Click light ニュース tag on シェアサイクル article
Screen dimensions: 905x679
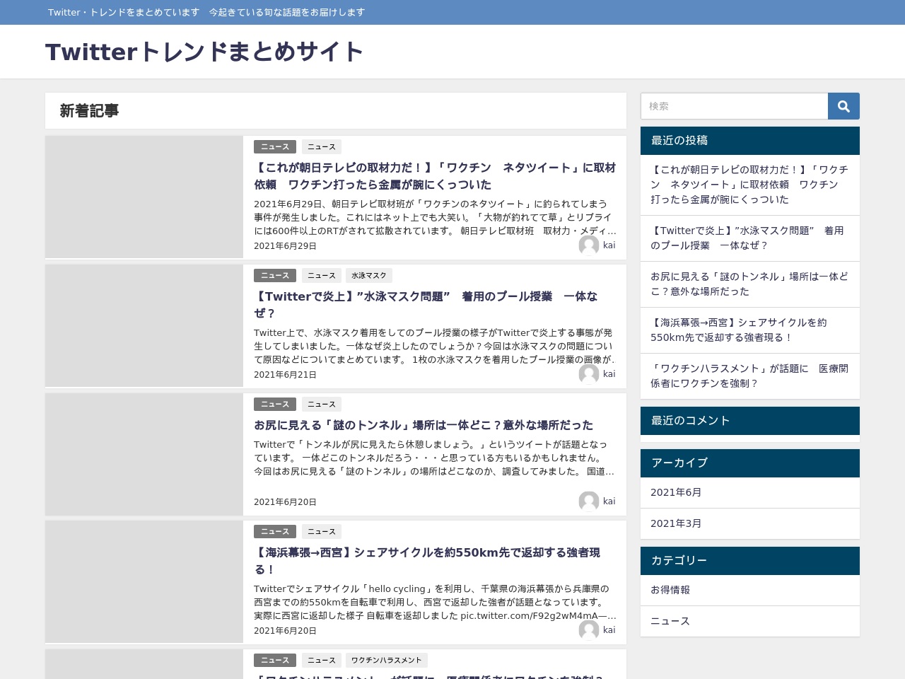pos(322,532)
